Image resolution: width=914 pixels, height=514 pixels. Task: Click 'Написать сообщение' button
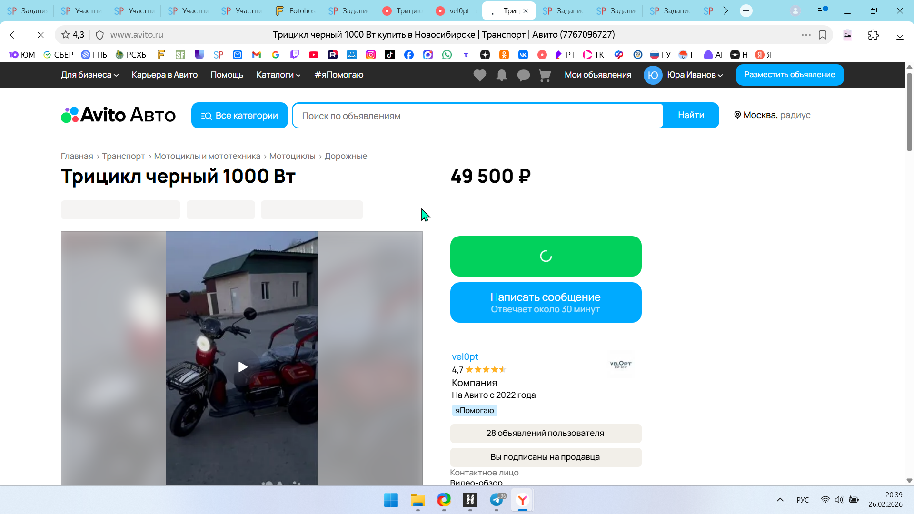pos(546,303)
